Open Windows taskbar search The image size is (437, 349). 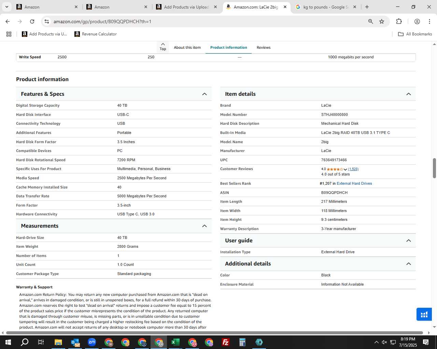click(x=25, y=342)
